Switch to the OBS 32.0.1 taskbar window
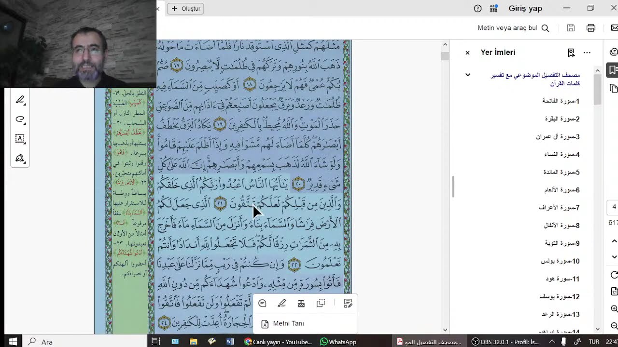 point(505,342)
